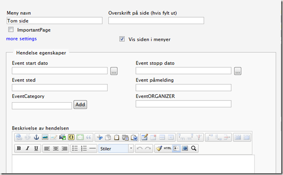Focus the Event stopp dato field
The image size is (283, 175).
coord(184,71)
